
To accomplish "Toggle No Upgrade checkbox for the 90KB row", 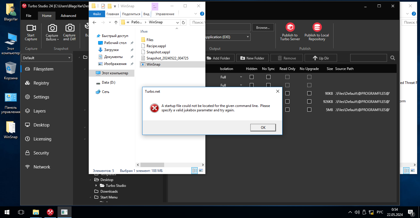I will 309,94.
